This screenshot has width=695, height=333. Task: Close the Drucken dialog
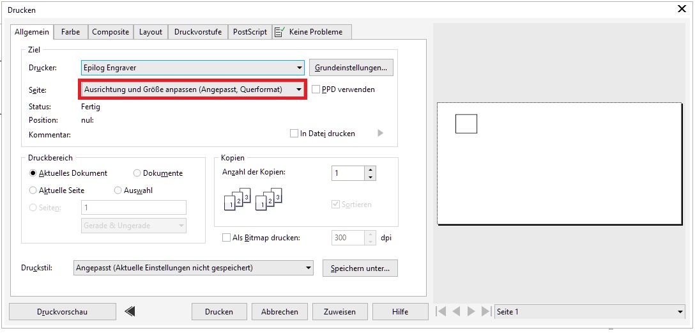click(x=682, y=9)
